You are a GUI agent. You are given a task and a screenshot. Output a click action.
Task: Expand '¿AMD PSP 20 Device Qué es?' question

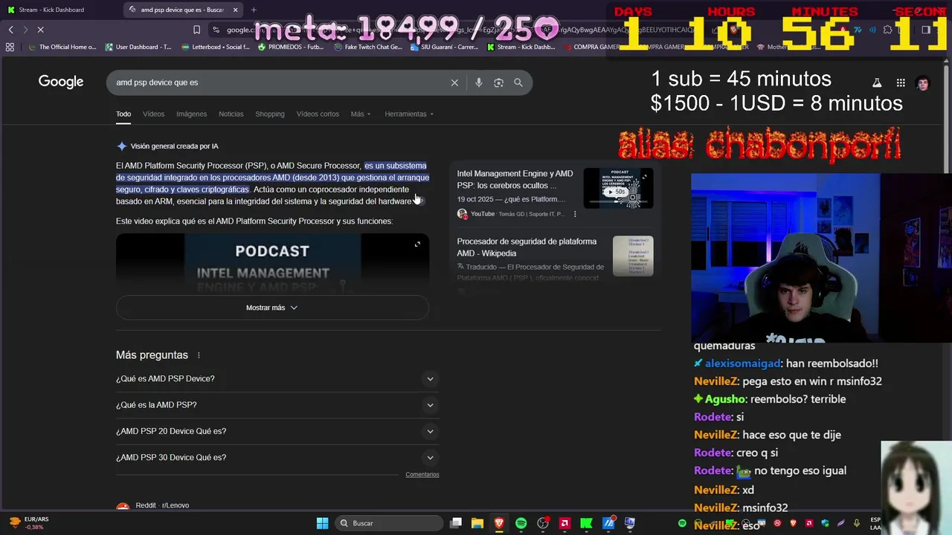point(277,431)
